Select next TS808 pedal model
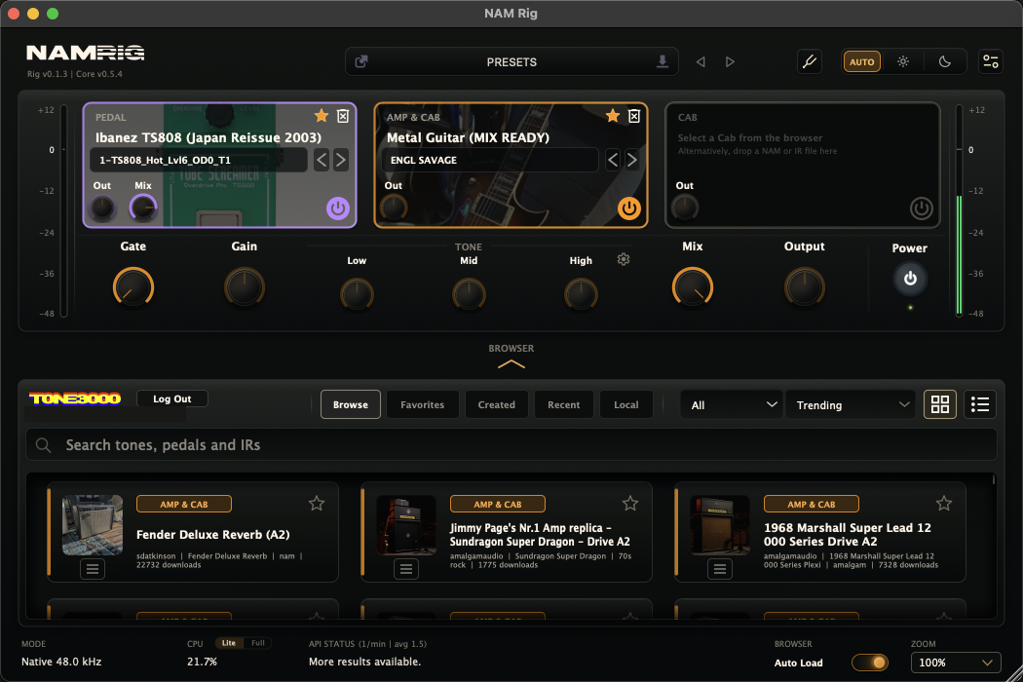 click(341, 160)
